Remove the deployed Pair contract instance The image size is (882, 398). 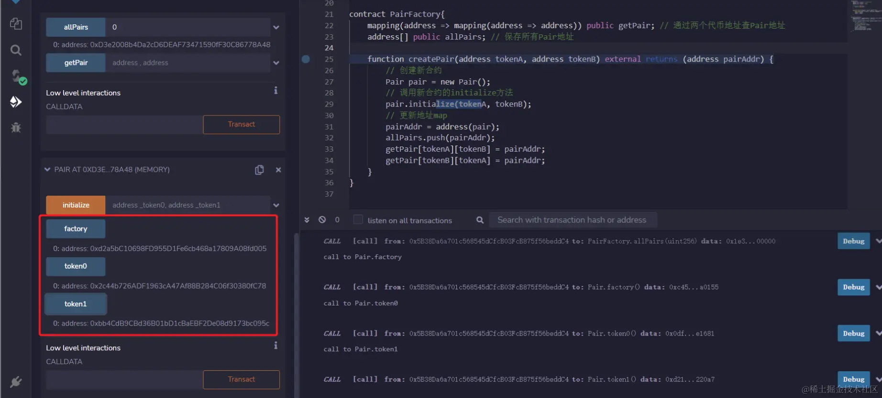pos(278,170)
